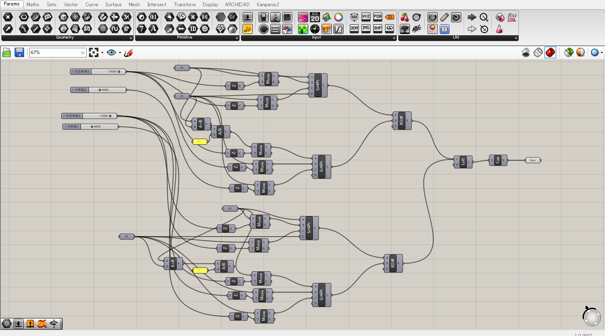Switch to wireframe preview mode
This screenshot has height=336, width=605.
click(x=538, y=52)
